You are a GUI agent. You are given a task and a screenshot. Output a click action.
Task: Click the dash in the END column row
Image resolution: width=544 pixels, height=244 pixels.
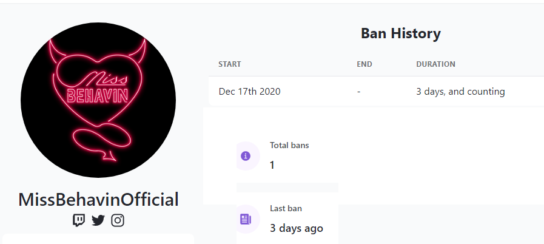coord(358,92)
